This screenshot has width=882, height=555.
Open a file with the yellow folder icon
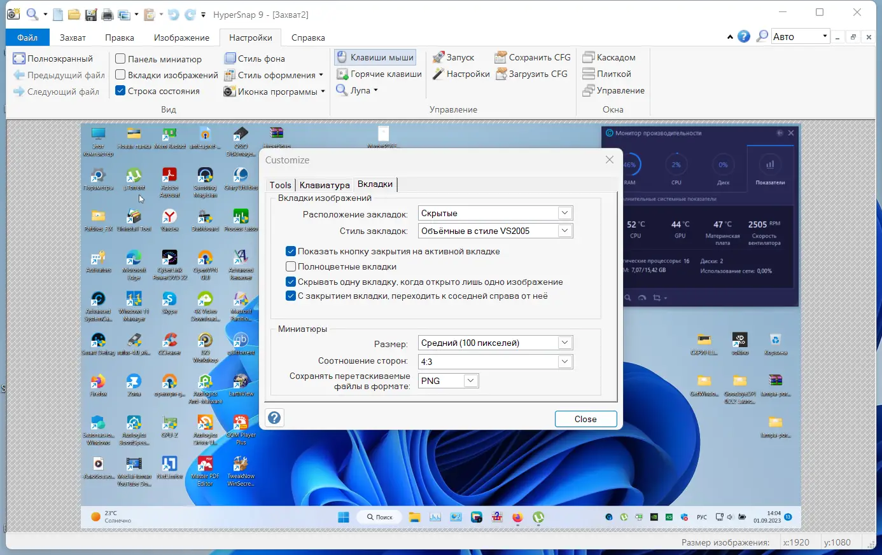point(74,14)
